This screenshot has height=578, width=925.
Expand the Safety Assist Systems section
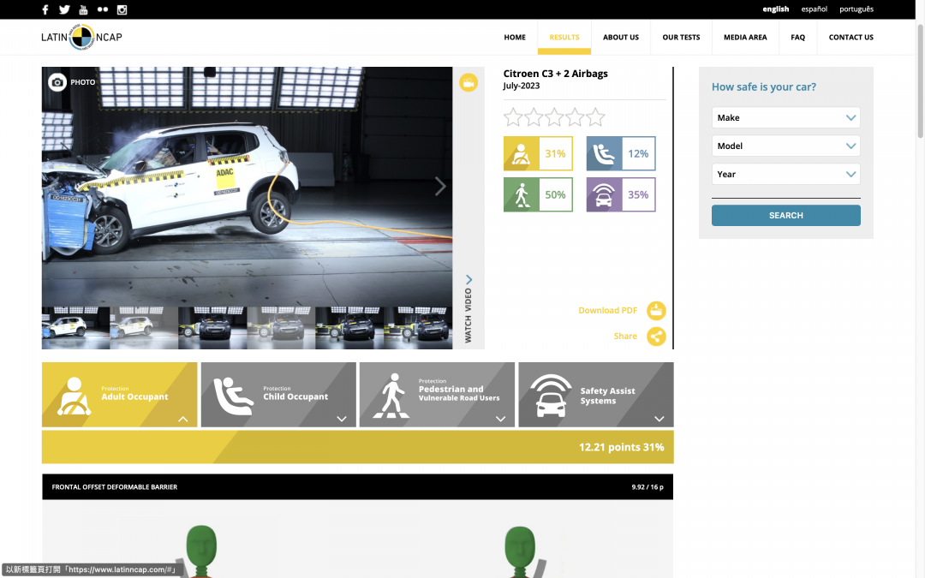tap(596, 395)
